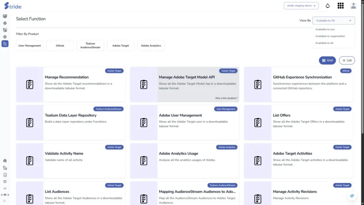Screen dimensions: 364x205
Task: Click 'Validate name of all activity' description
Action: [x=64, y=160]
